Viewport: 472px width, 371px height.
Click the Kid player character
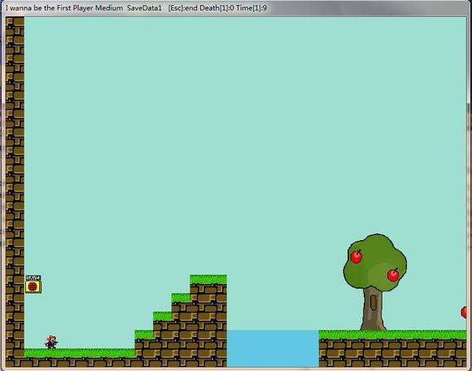point(51,342)
